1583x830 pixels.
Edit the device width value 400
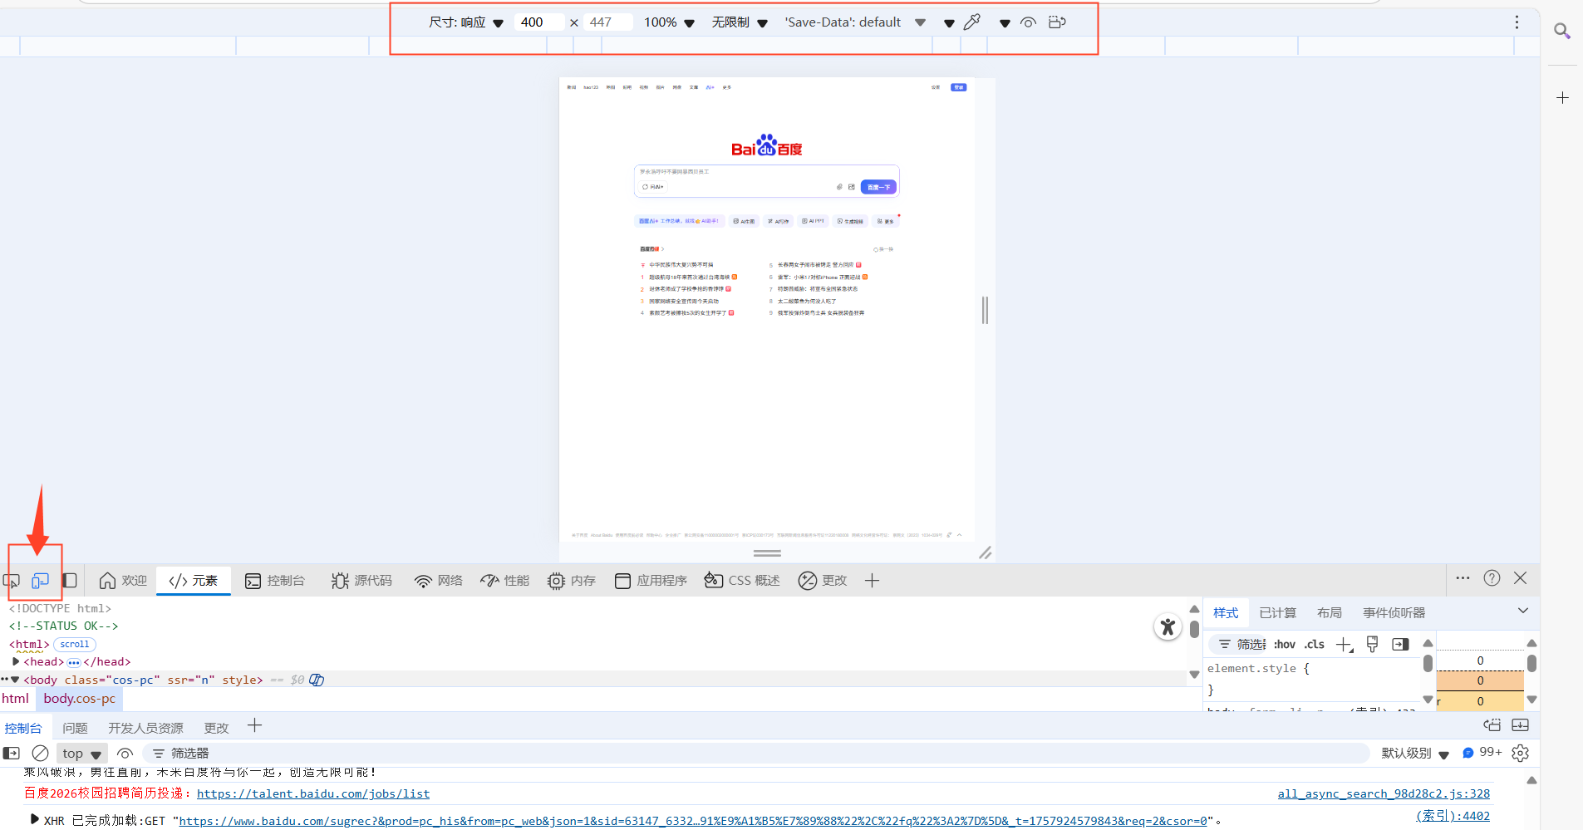[x=538, y=22]
